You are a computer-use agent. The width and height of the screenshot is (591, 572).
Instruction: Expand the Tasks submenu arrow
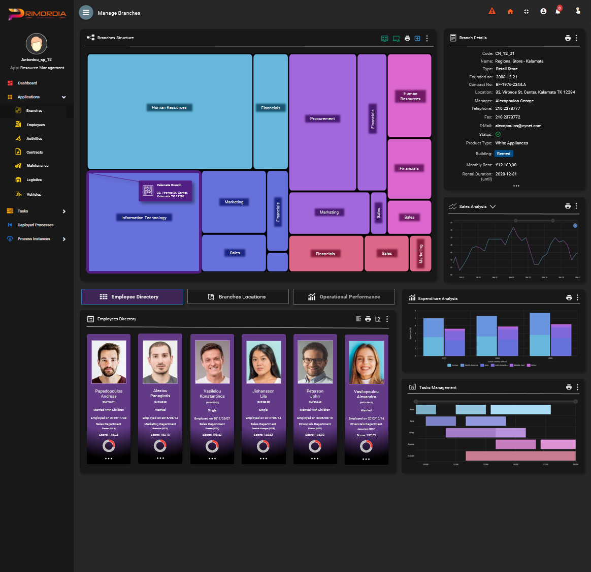(x=64, y=211)
